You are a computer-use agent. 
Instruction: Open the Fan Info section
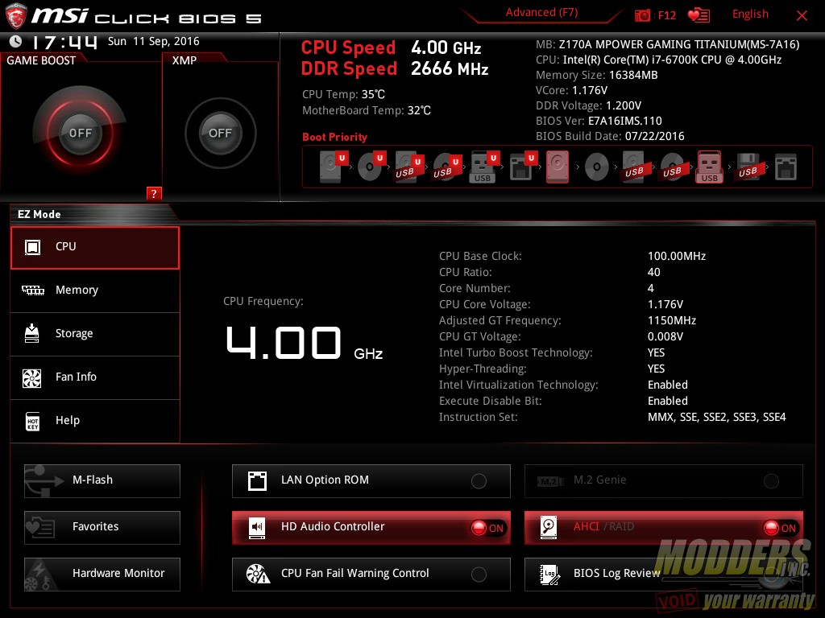[x=95, y=378]
